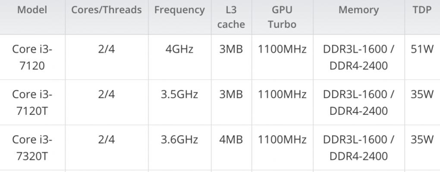
Task: Select the Core i3-7120T model cell
Action: point(32,103)
